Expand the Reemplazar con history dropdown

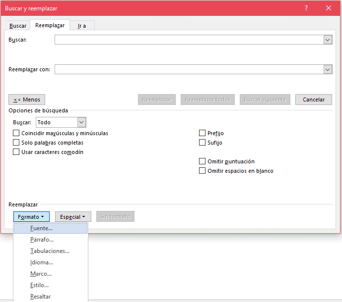tap(328, 70)
